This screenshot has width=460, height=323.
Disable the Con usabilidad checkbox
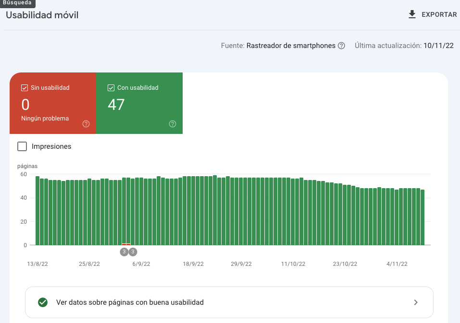pos(111,87)
